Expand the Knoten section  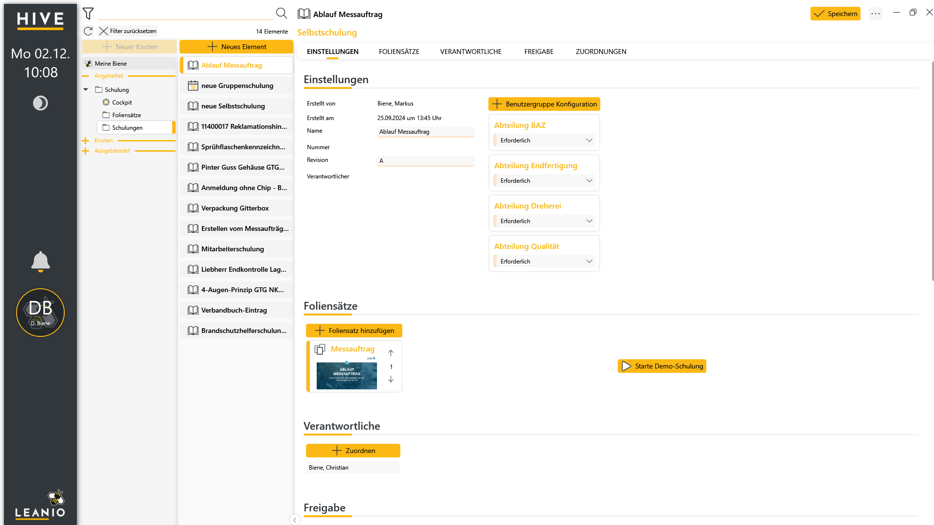point(86,140)
